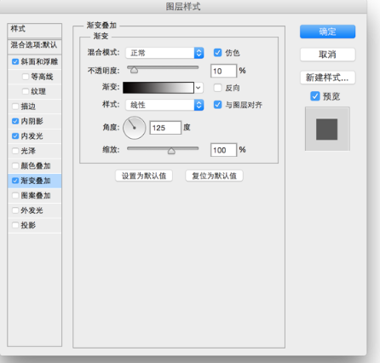Select 描边 stroke in style list

[x=34, y=107]
